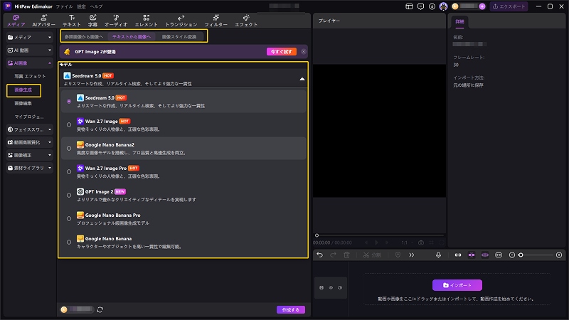Click the undo arrow in timeline toolbar
This screenshot has width=569, height=320.
(x=319, y=255)
